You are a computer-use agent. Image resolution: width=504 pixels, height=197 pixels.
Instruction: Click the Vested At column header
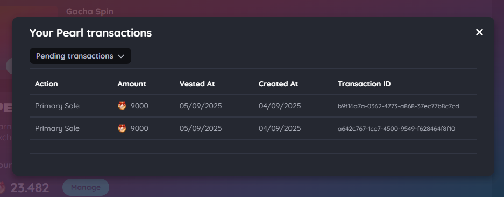(197, 84)
